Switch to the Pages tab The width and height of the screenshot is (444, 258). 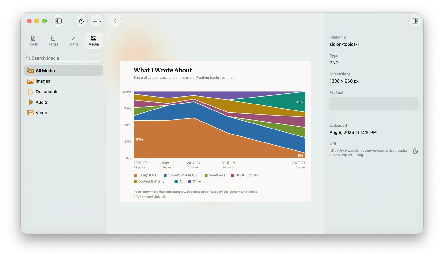point(53,41)
